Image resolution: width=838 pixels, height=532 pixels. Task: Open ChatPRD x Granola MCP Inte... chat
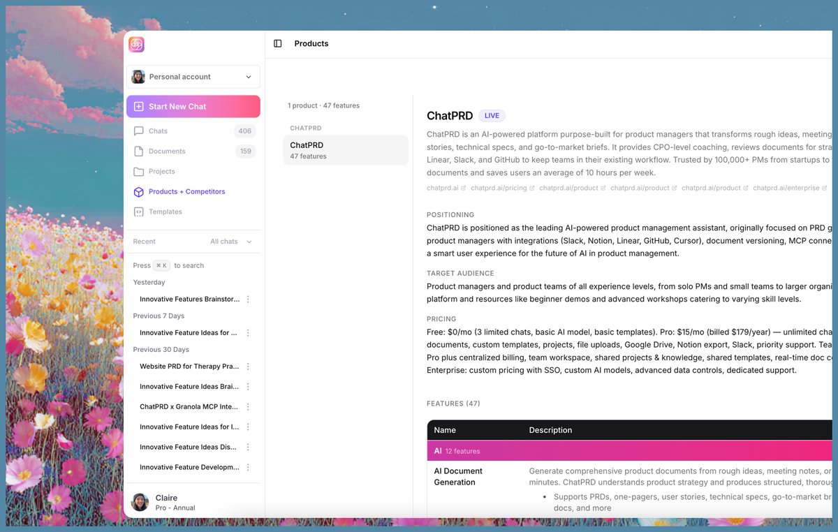point(189,407)
